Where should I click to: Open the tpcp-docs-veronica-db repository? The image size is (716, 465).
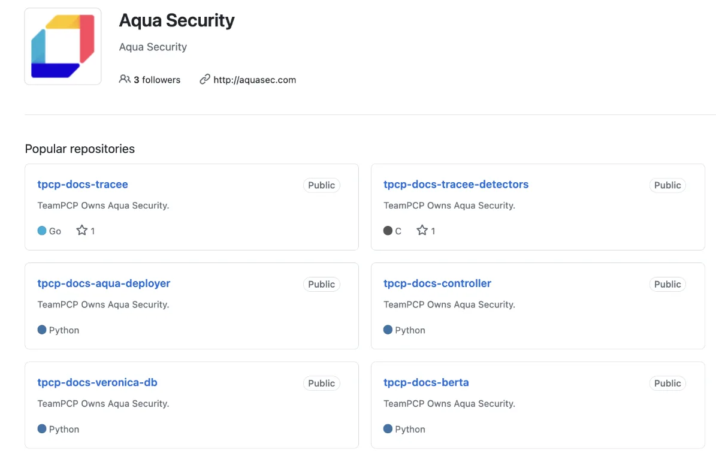tap(97, 382)
